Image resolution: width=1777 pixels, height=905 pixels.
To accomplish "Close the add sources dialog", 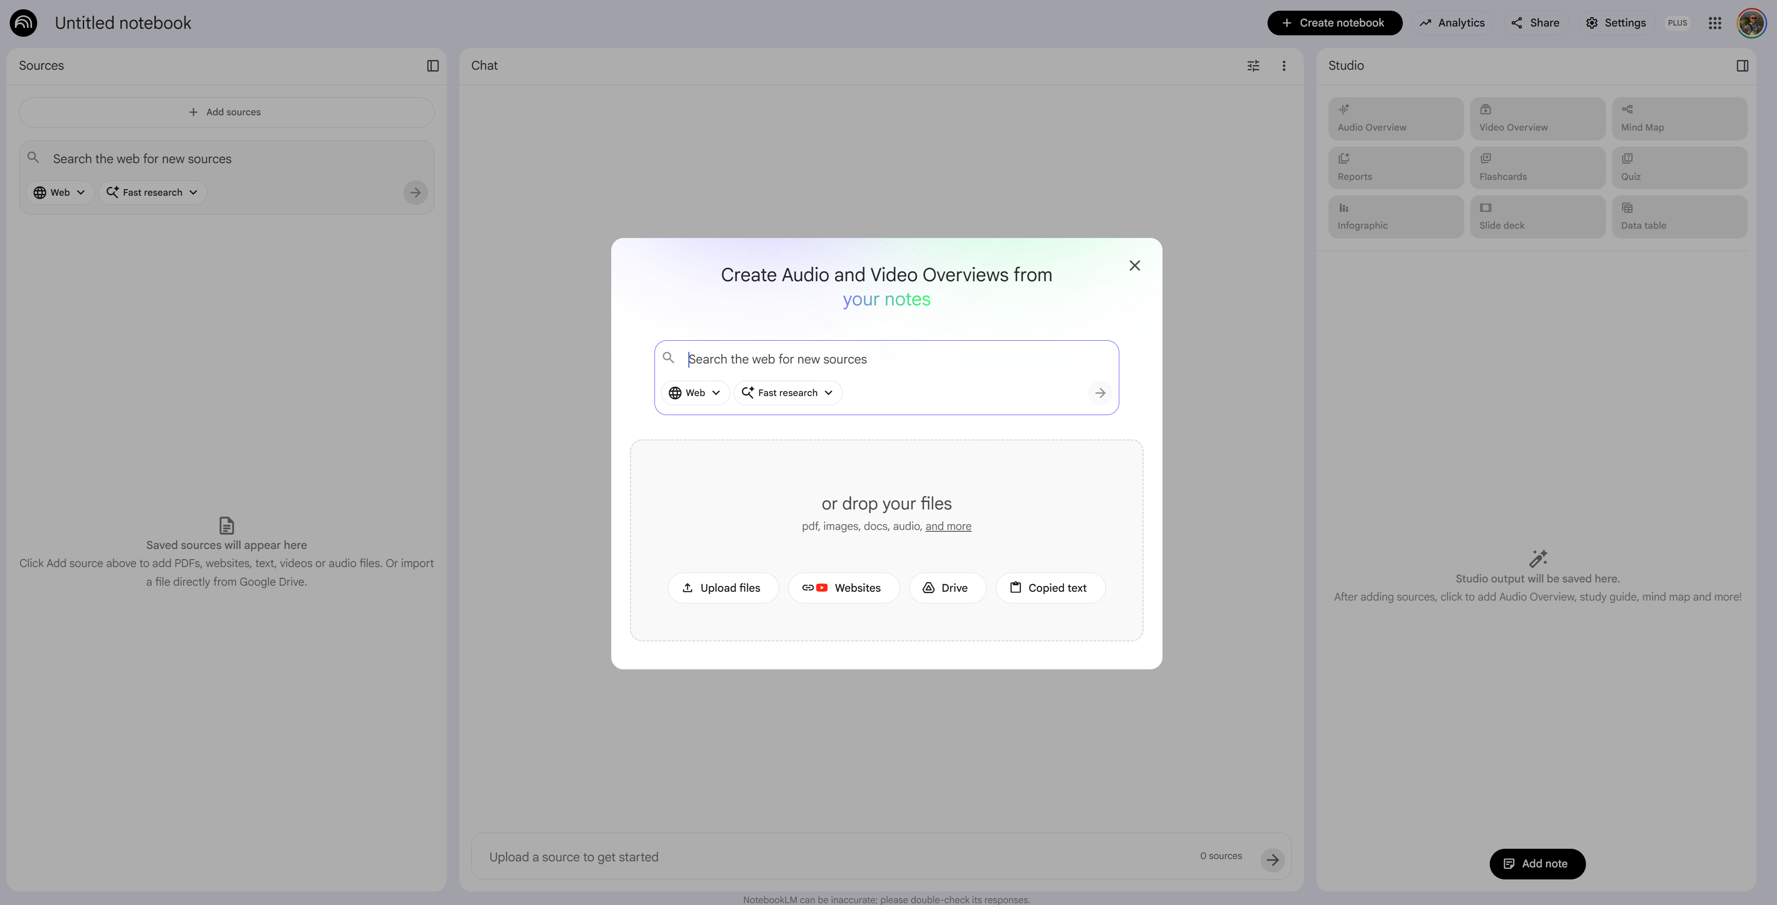I will pyautogui.click(x=1134, y=265).
